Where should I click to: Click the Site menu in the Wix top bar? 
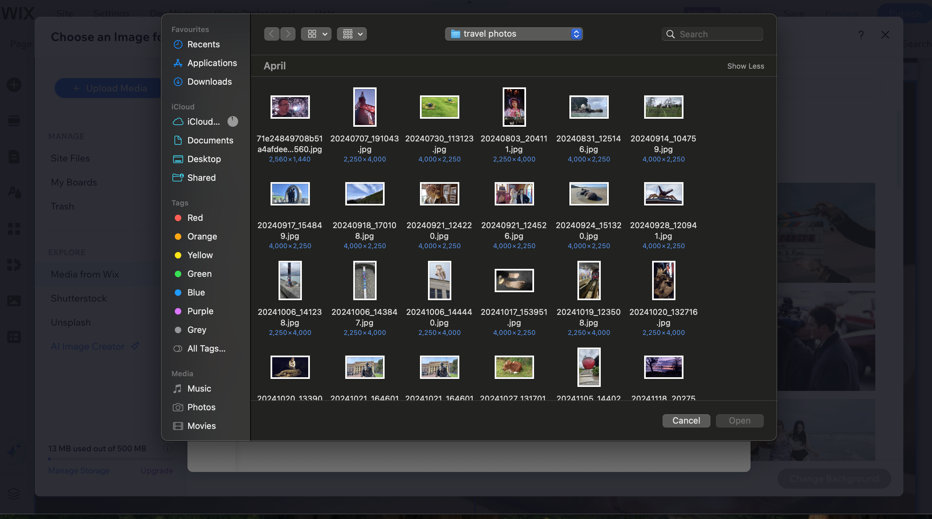(x=64, y=14)
